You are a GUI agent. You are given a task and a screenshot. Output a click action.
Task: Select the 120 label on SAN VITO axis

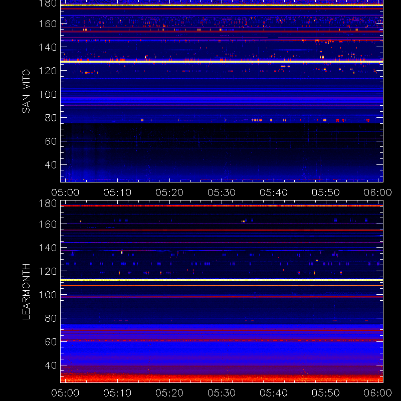(x=48, y=71)
